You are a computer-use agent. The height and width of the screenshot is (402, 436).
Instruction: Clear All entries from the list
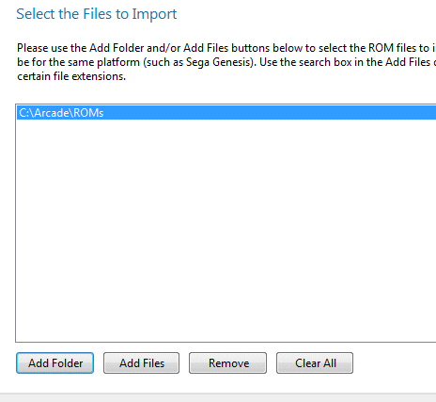tap(315, 362)
